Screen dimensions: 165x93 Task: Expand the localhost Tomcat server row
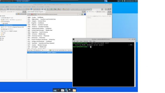(x=28, y=52)
